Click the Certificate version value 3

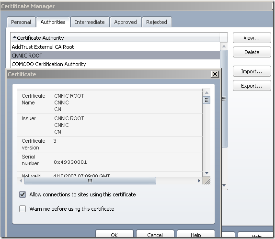click(55, 141)
